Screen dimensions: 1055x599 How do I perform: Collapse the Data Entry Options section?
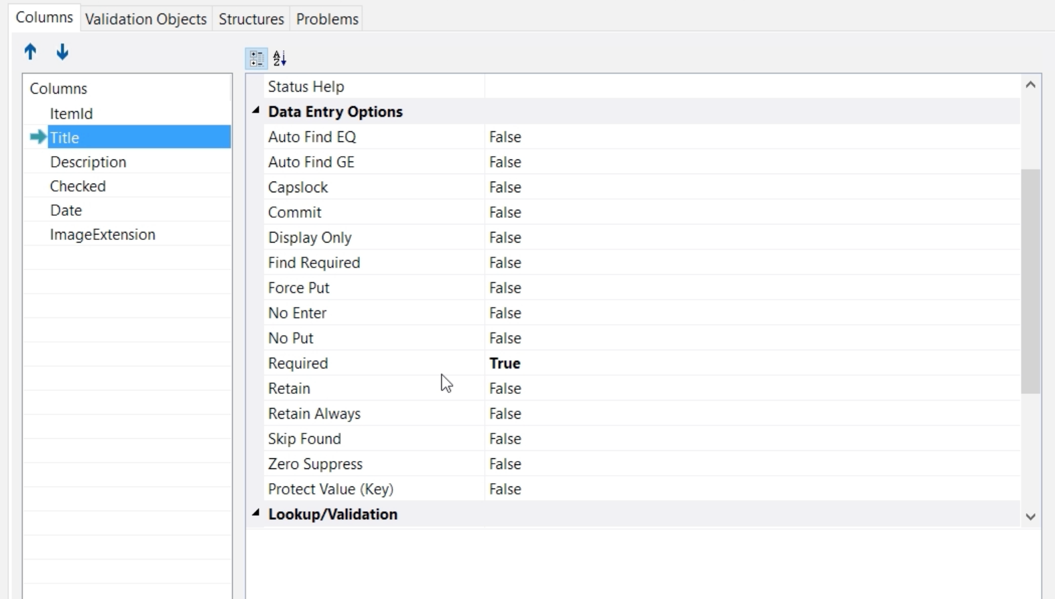coord(255,111)
